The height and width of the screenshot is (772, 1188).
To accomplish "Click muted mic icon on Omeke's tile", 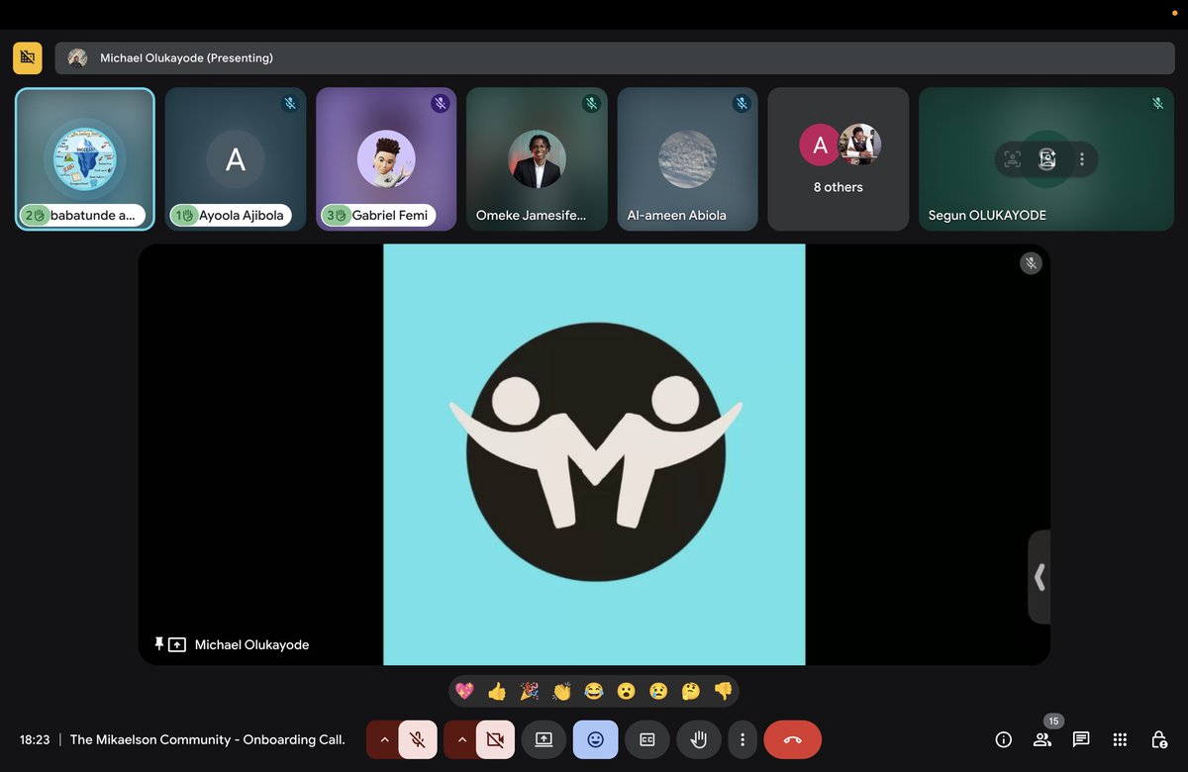I will [591, 103].
